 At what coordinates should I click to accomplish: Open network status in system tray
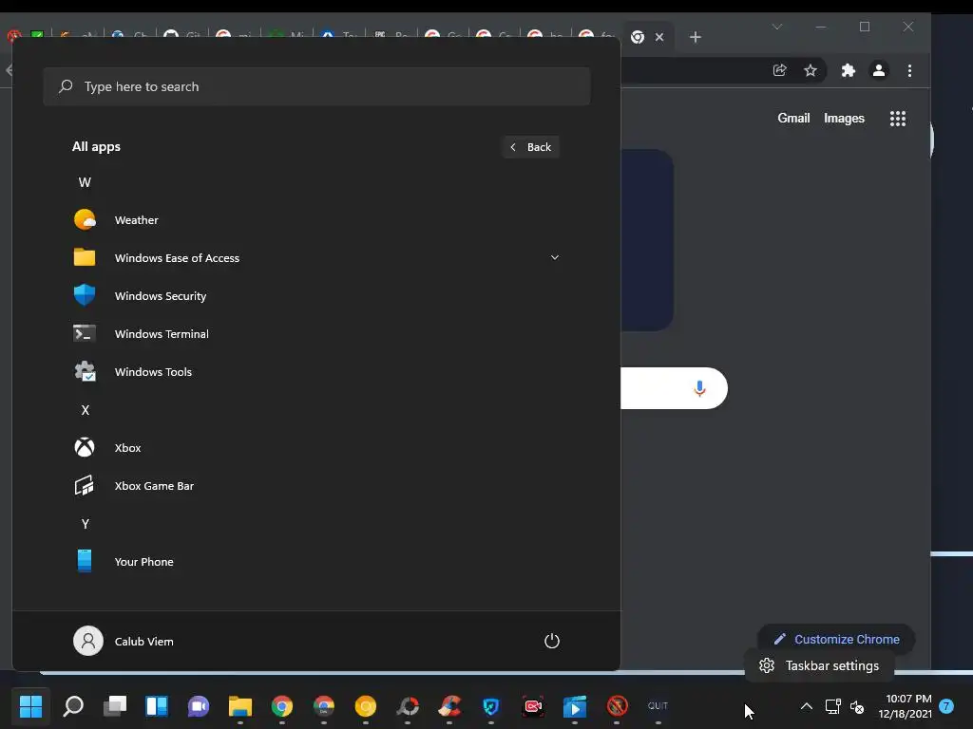pos(832,706)
